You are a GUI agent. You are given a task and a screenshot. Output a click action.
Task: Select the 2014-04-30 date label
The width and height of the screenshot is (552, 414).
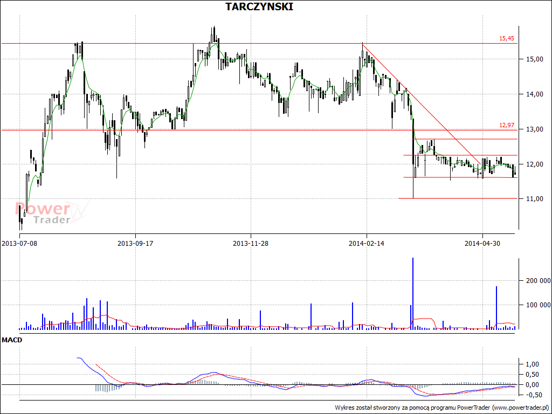point(482,243)
